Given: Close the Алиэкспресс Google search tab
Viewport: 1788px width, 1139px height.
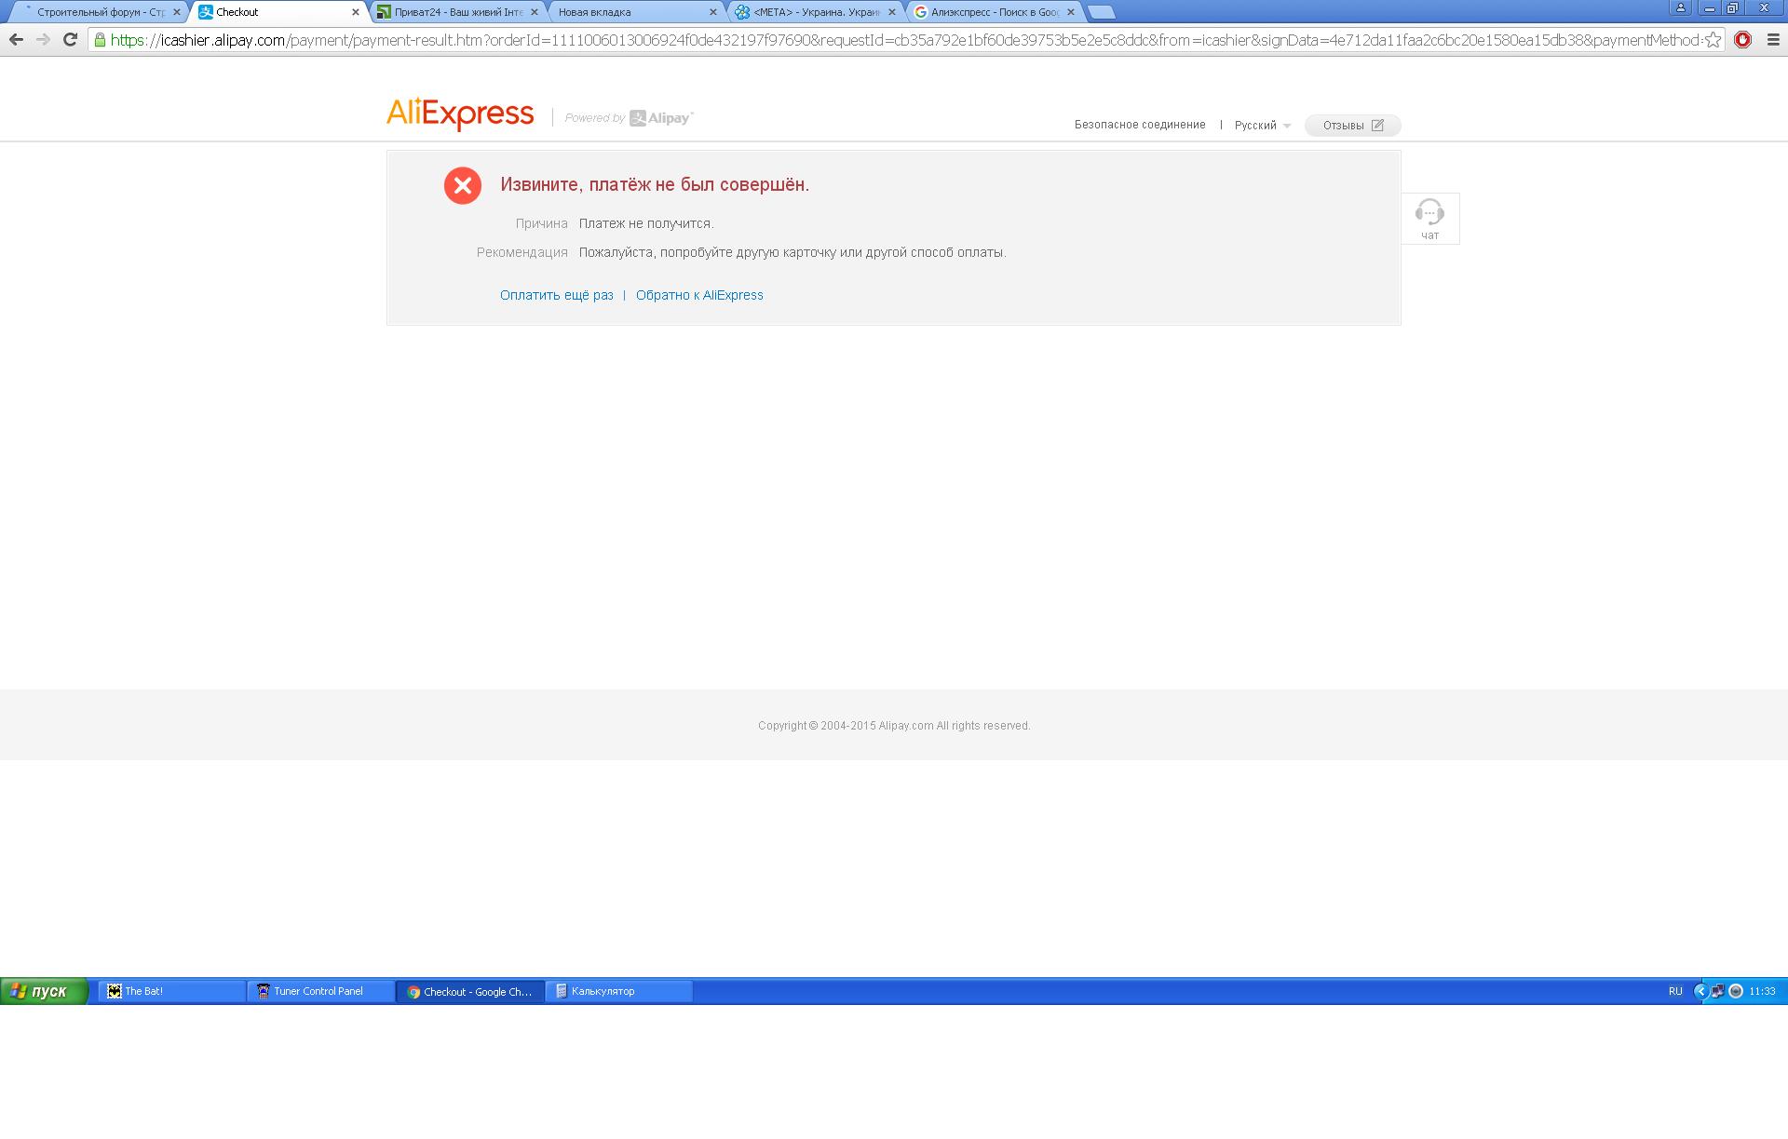Looking at the screenshot, I should click(1071, 12).
